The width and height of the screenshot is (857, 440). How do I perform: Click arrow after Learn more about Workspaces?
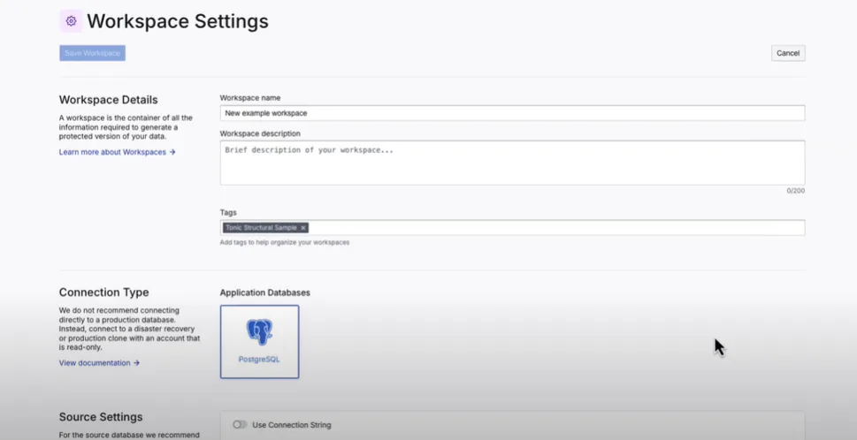click(x=172, y=152)
